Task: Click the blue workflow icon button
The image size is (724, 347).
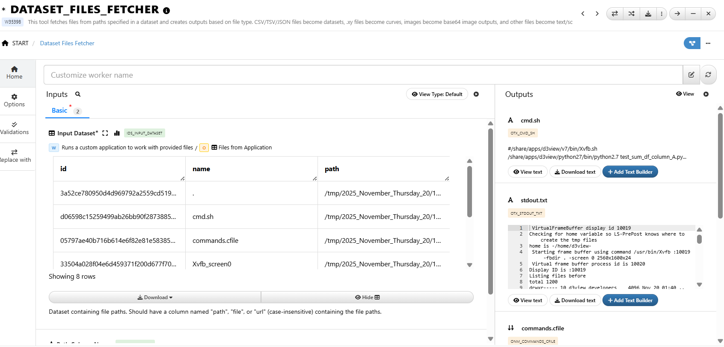Action: coord(691,43)
